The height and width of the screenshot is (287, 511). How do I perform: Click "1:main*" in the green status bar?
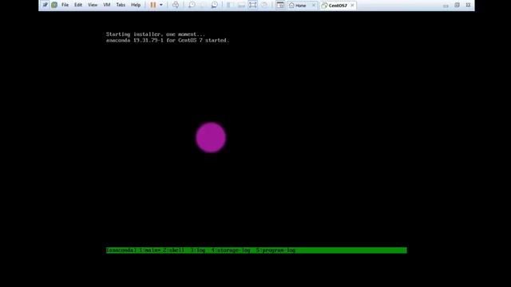pos(150,250)
